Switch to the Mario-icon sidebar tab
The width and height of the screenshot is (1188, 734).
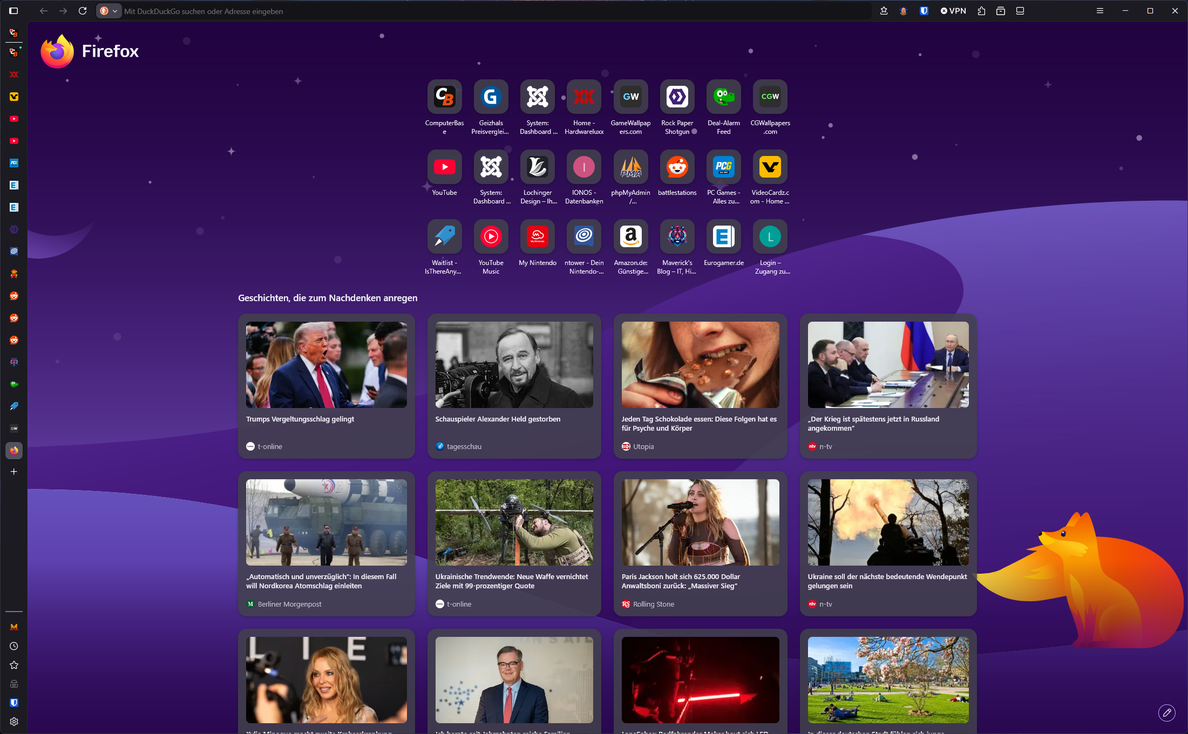14,274
